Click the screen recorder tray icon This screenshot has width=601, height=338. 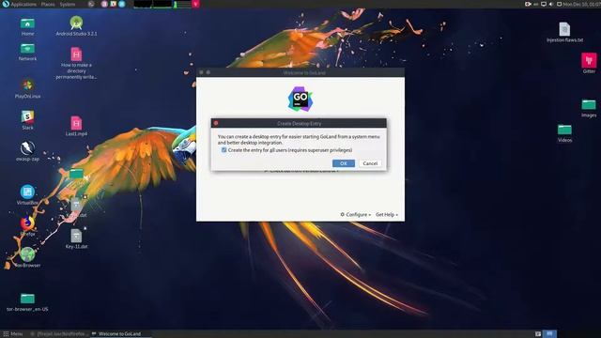pos(528,4)
